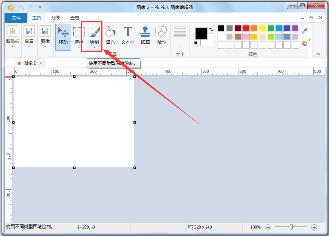
Task: Expand more colors with the side arrow
Action: tap(310, 40)
